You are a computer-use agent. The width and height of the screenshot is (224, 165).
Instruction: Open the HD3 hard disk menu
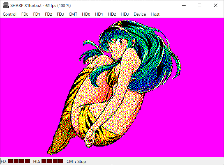pyautogui.click(x=125, y=14)
